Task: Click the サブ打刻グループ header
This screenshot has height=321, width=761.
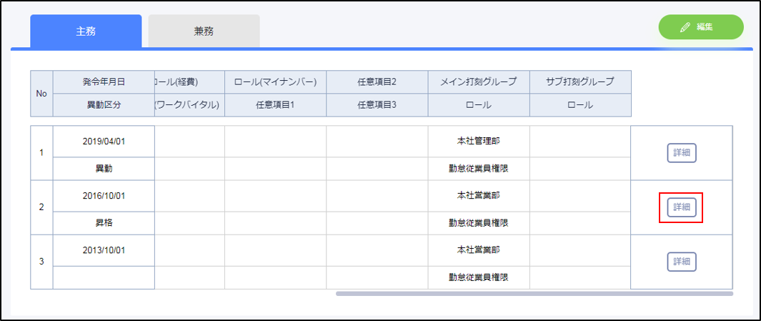Action: [580, 82]
